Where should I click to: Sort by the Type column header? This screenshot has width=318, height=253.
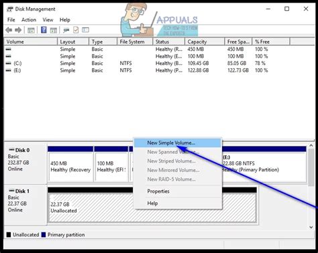point(103,41)
